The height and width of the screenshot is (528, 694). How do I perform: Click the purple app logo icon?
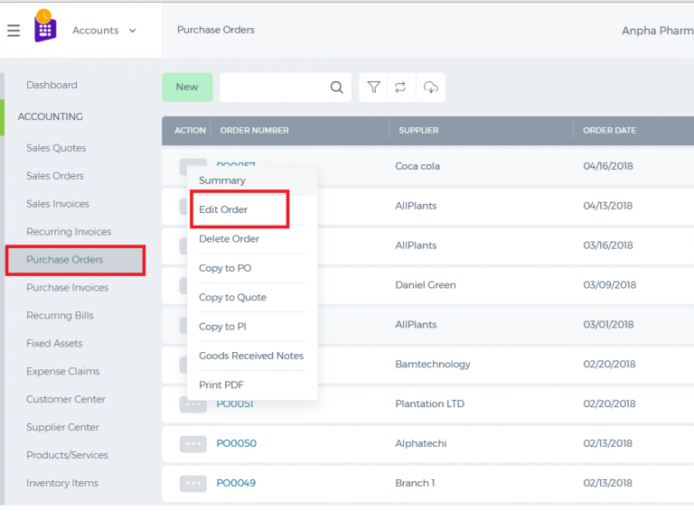coord(45,26)
